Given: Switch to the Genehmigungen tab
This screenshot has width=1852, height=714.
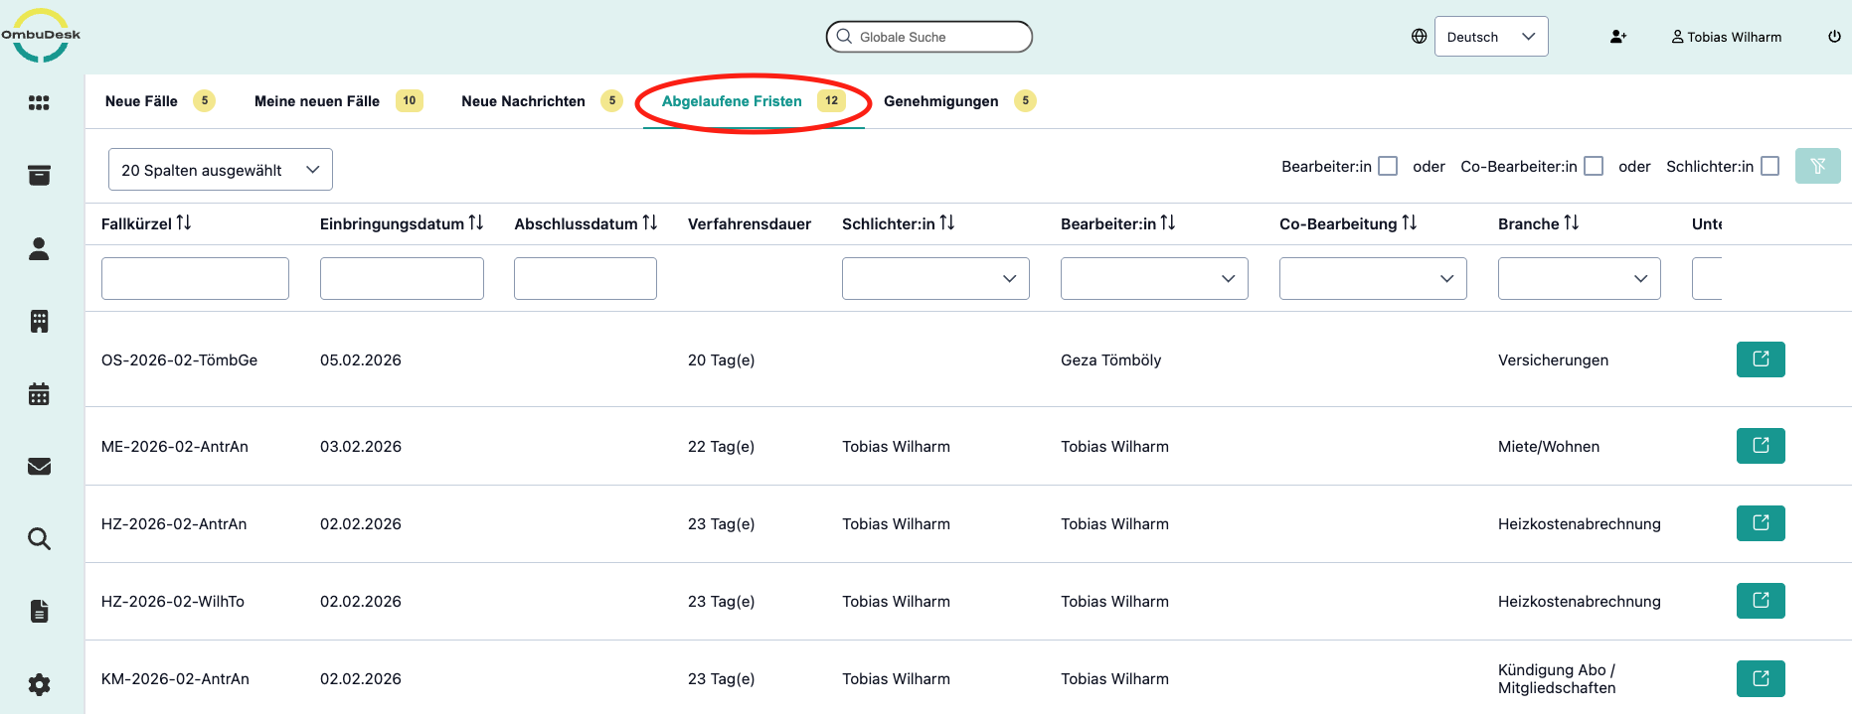Looking at the screenshot, I should coord(940,101).
